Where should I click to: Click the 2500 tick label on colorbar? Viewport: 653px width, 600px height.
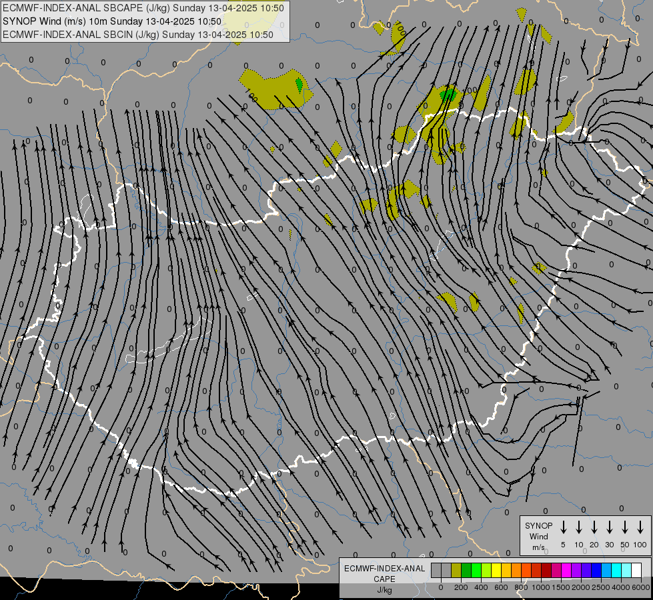pyautogui.click(x=601, y=587)
